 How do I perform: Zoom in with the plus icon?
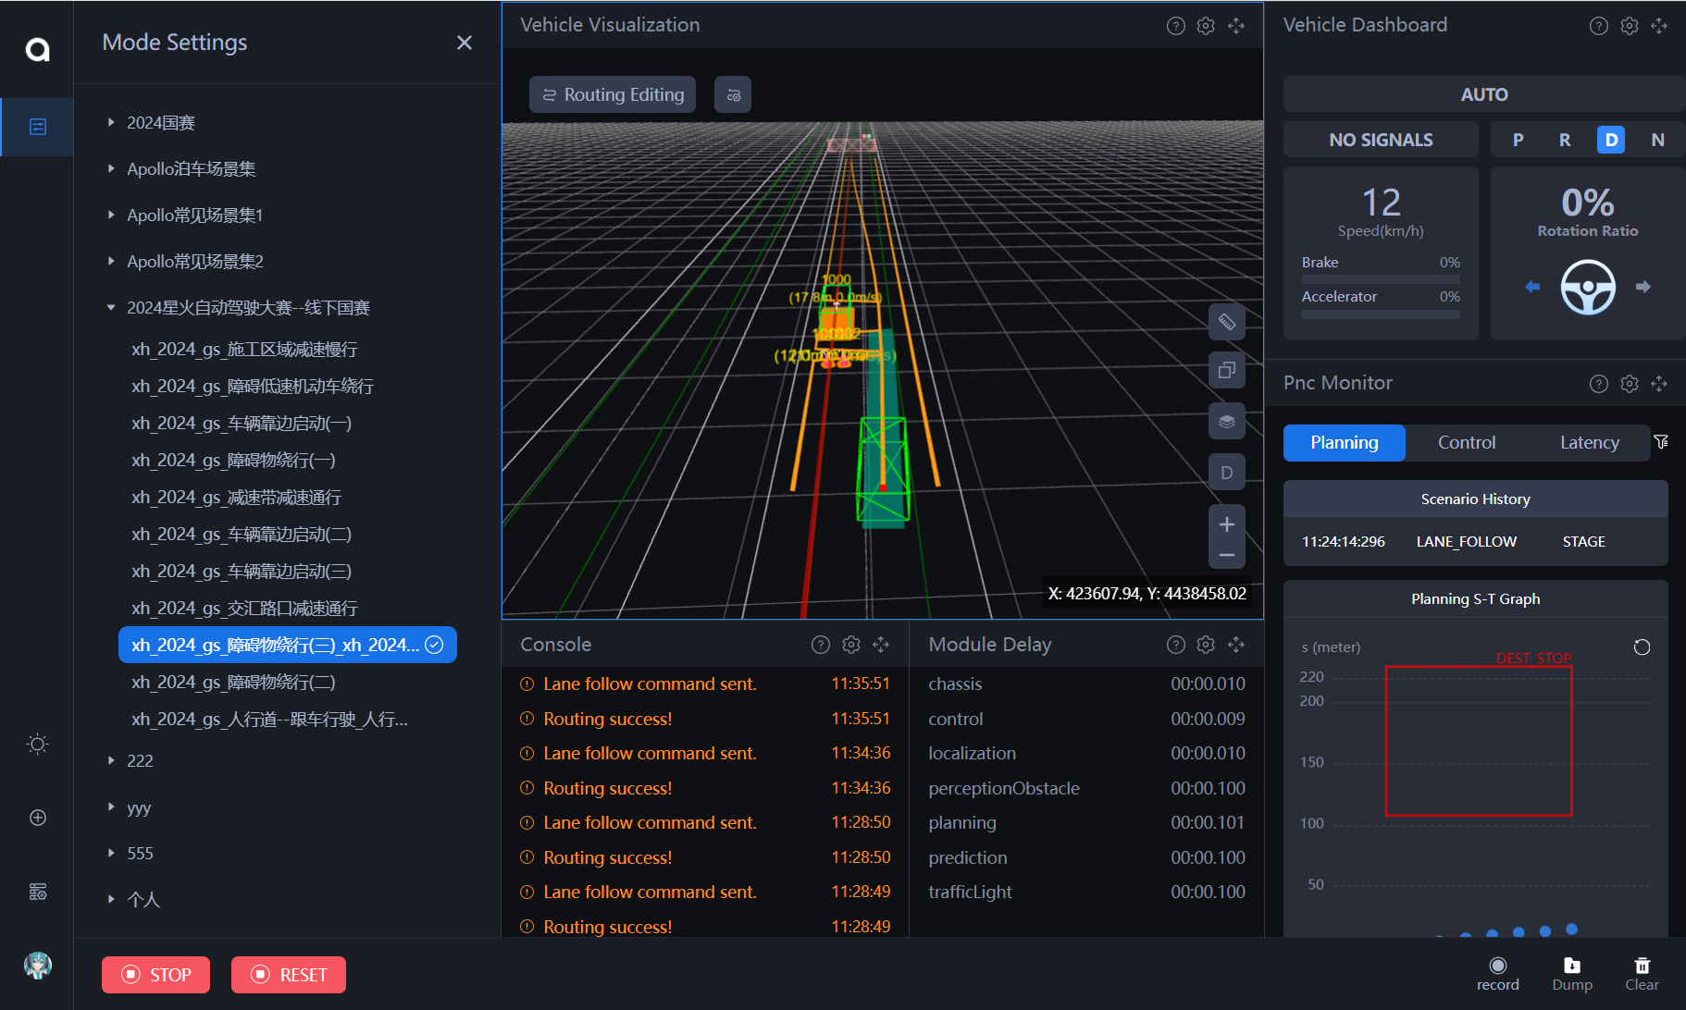pos(1226,524)
